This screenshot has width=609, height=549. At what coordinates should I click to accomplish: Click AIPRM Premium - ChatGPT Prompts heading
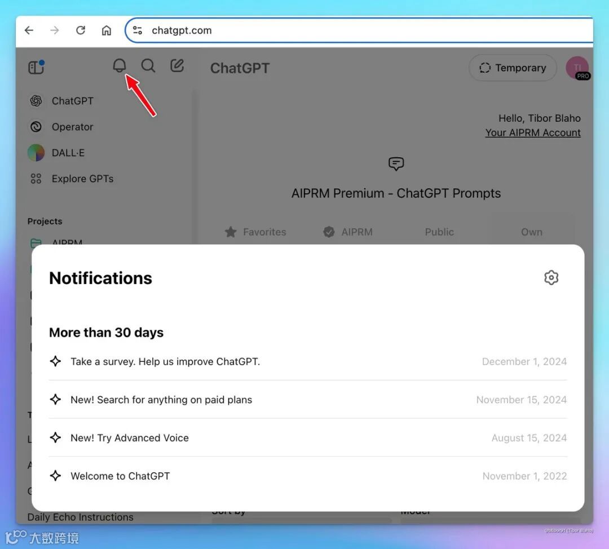396,193
